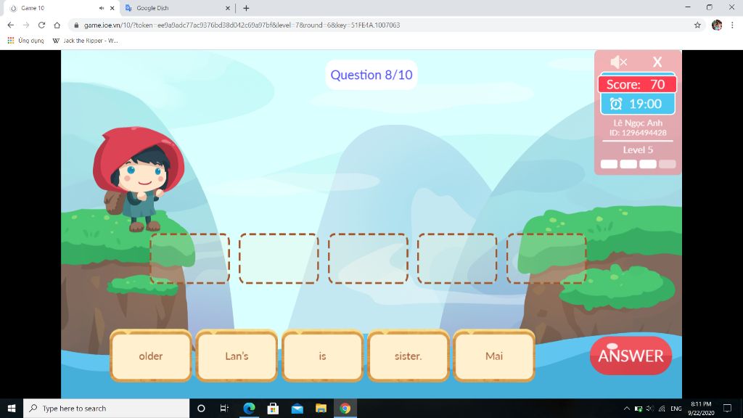Click the battery icon in system tray
743x418 pixels.
(639, 408)
